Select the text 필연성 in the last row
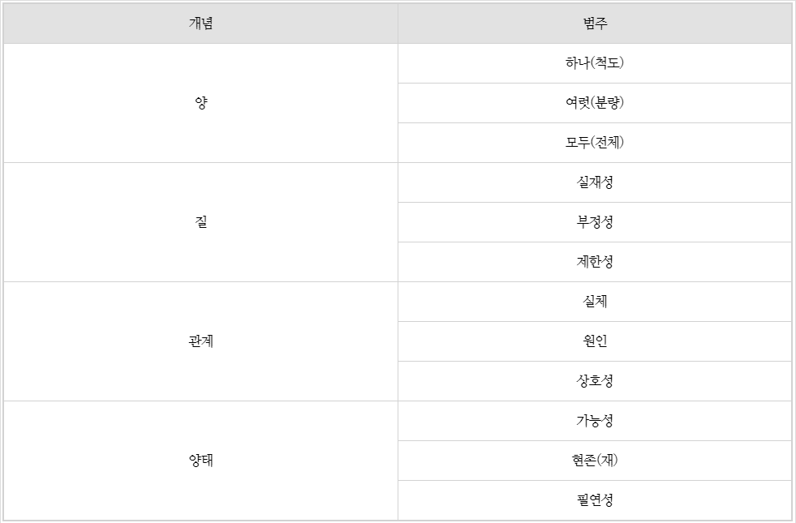 pyautogui.click(x=595, y=500)
